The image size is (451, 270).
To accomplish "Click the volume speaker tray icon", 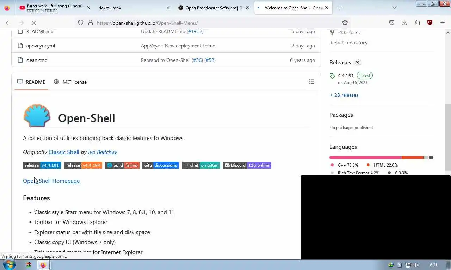I will click(x=416, y=265).
